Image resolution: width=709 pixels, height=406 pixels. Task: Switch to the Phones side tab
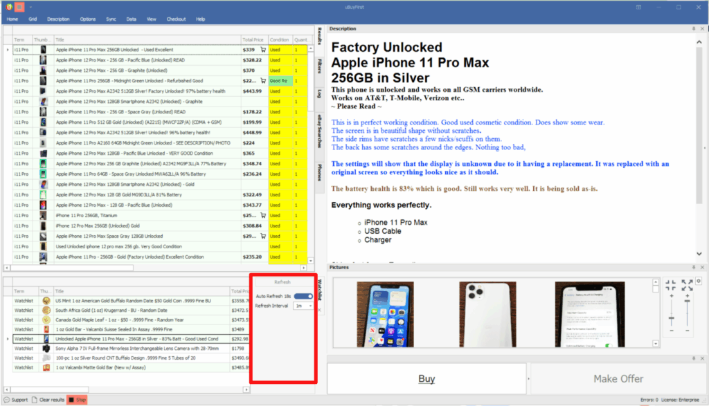click(x=319, y=172)
